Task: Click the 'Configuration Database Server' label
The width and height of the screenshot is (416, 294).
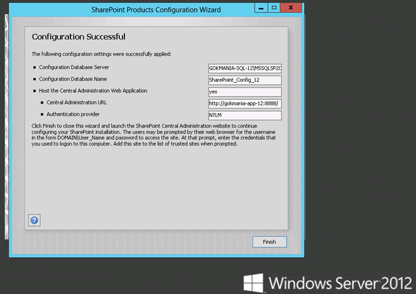Action: click(74, 67)
